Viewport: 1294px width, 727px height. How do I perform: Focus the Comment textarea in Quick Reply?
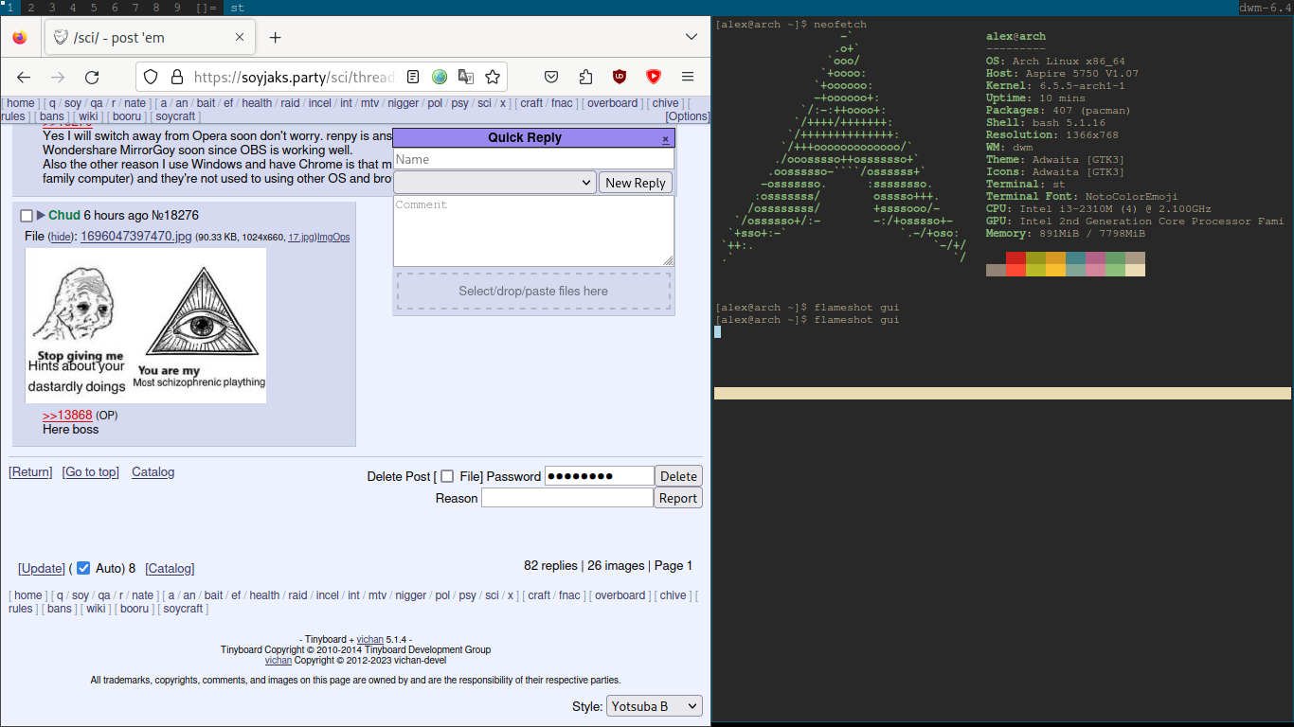(533, 231)
